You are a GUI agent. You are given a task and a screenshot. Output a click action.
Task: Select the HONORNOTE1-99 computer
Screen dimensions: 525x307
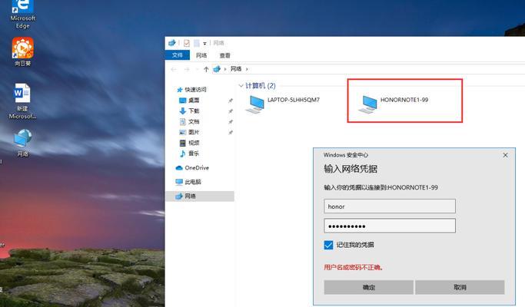coord(393,104)
